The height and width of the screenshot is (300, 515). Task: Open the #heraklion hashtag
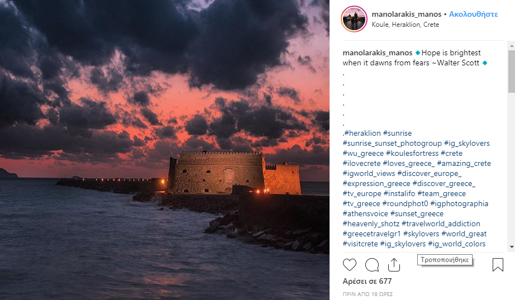(363, 133)
